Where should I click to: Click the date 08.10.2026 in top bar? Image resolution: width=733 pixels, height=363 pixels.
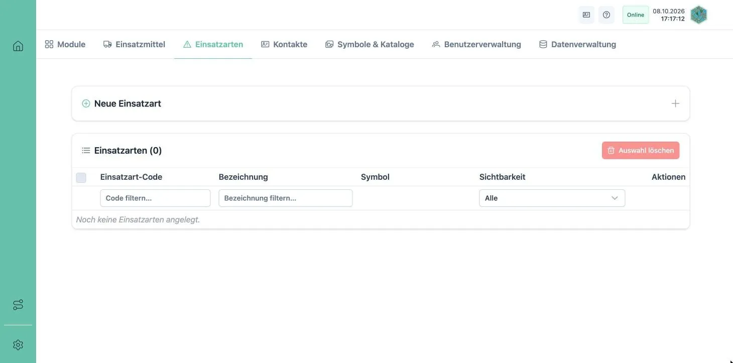[x=669, y=11]
